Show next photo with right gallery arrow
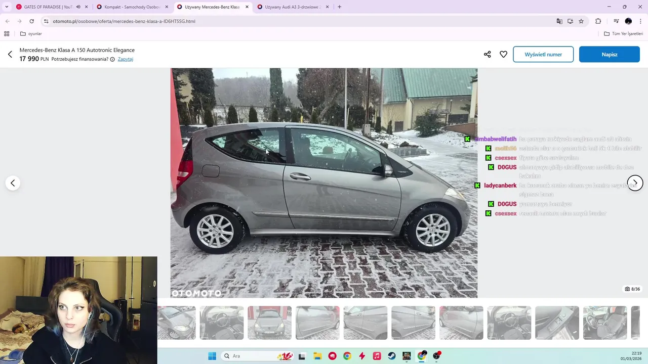 tap(635, 183)
